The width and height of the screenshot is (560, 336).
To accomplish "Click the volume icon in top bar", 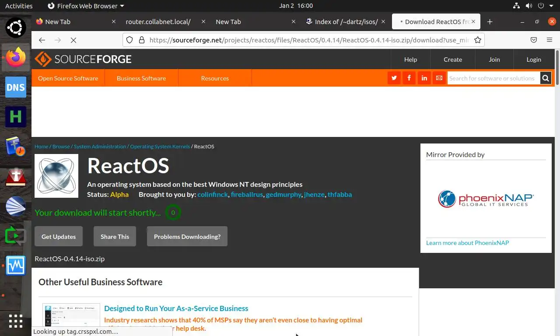I will pyautogui.click(x=528, y=6).
